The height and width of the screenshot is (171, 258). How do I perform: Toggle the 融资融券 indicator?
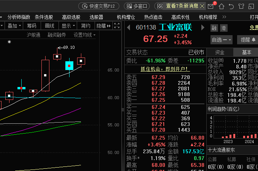click(57, 35)
